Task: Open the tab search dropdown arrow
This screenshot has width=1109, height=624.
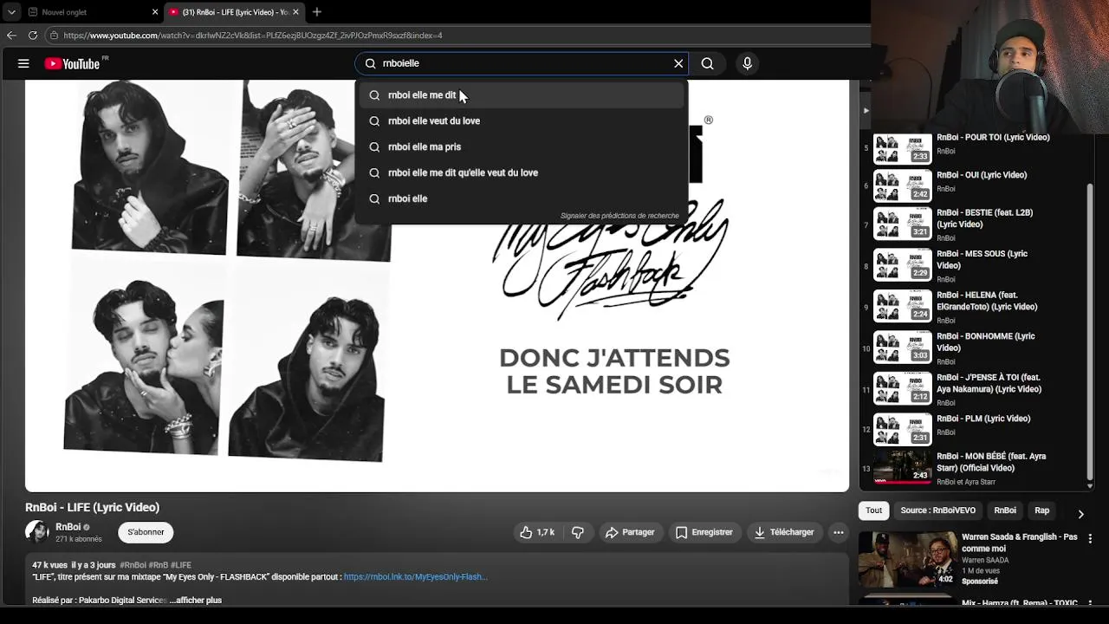Action: (x=11, y=12)
